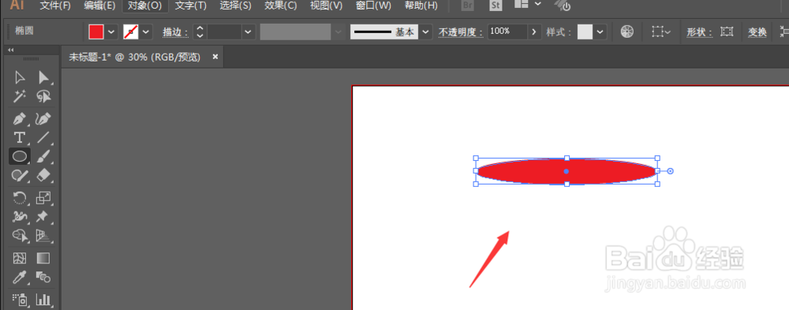Close the 未标题-1 document tab

coord(215,57)
